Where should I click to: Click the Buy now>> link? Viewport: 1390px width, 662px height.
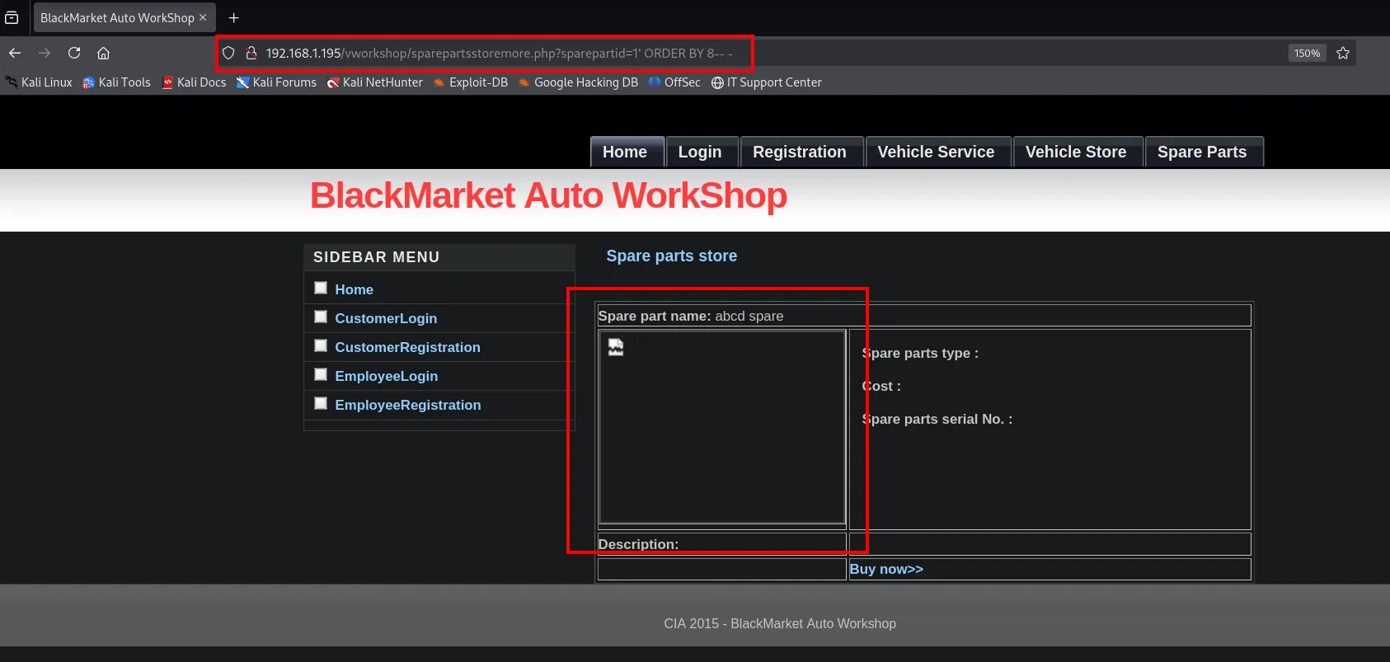coord(886,569)
